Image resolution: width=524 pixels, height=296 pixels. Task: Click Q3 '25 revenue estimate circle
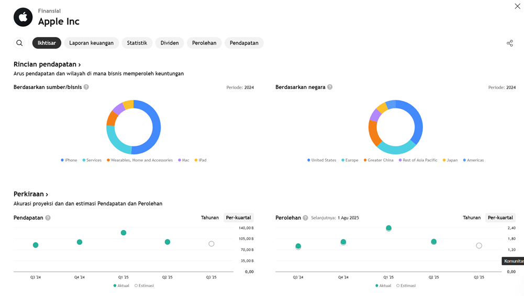pos(211,244)
